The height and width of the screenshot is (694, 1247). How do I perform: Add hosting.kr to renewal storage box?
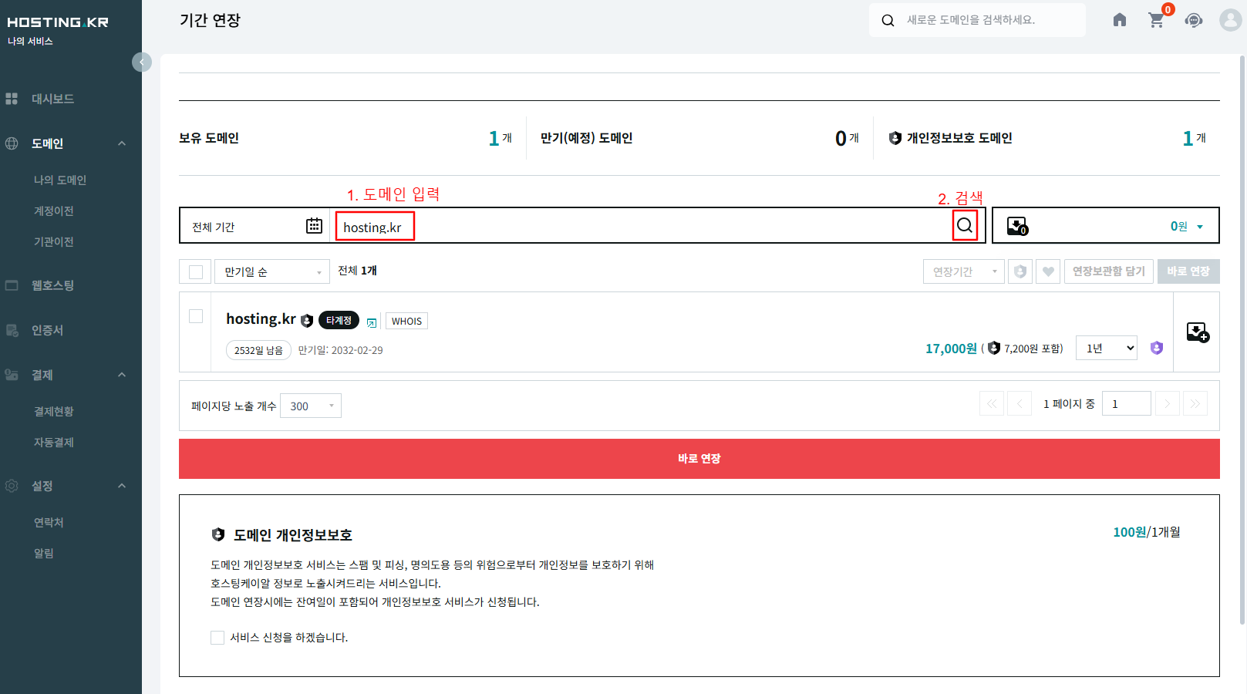point(1198,332)
